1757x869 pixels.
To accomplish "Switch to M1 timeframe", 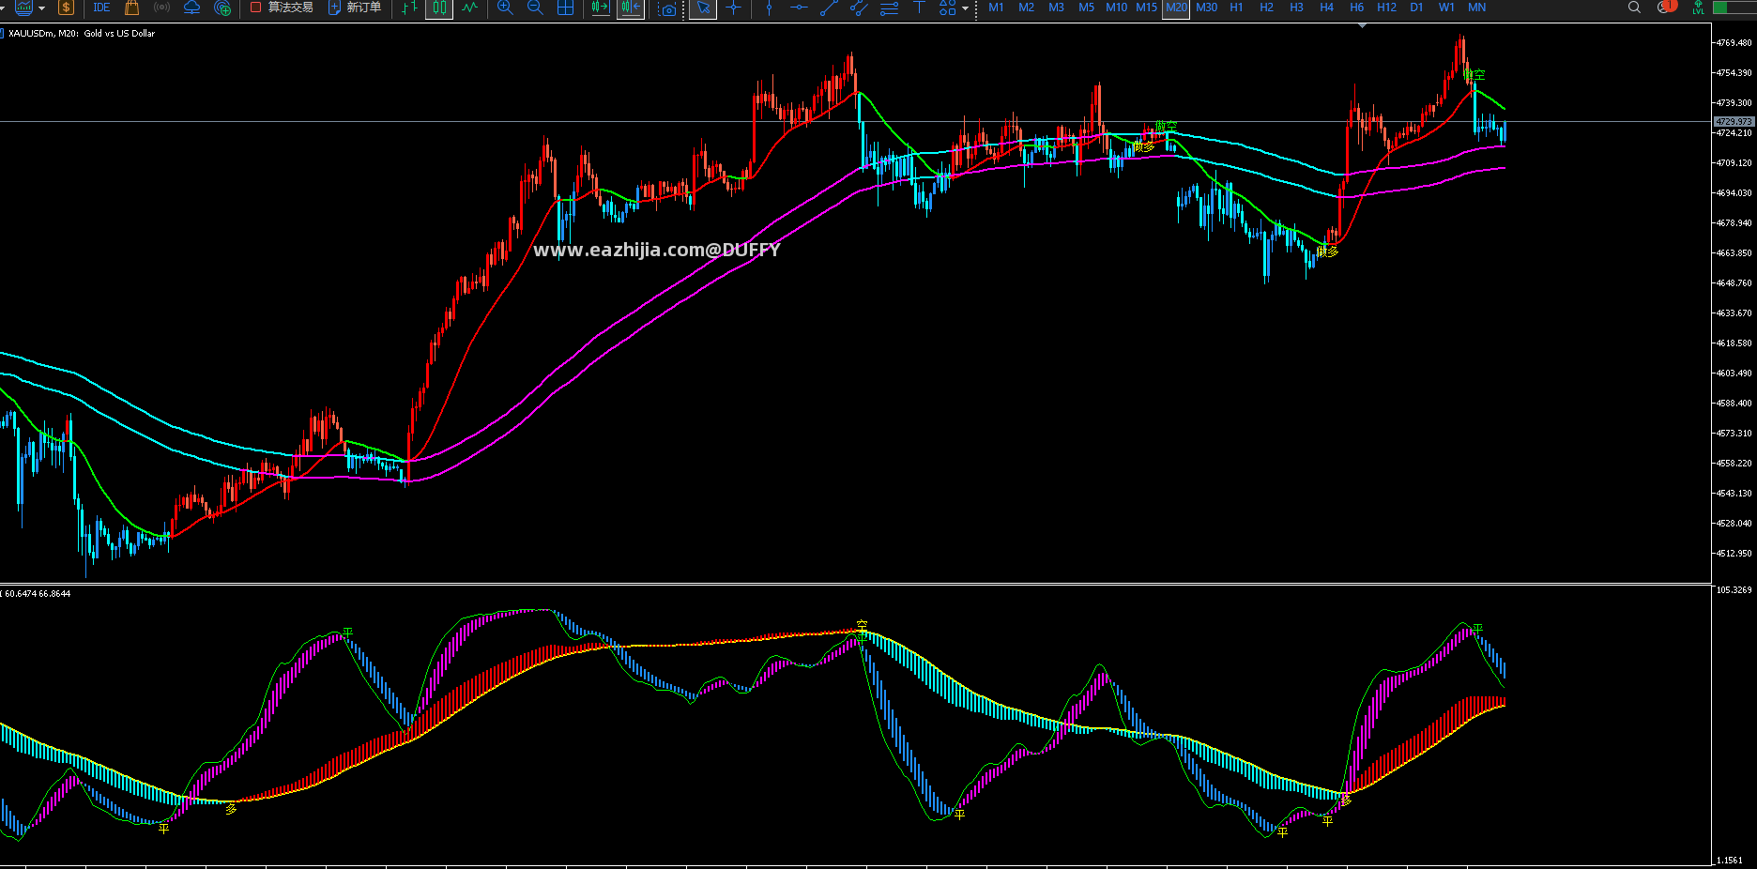I will click(x=996, y=8).
